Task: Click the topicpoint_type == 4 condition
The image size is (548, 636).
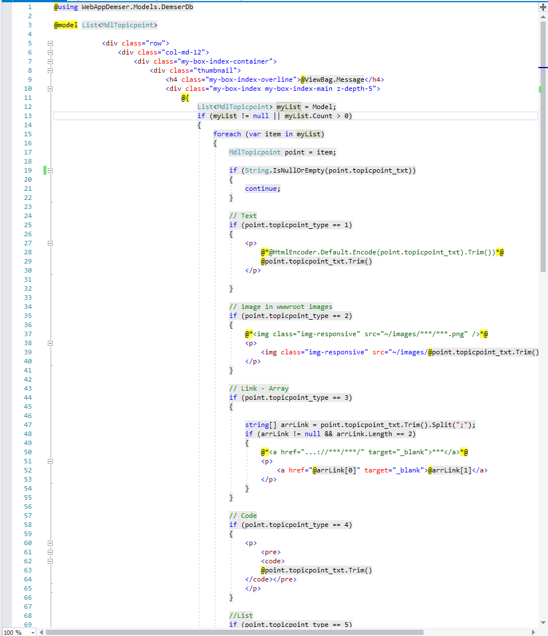Action: pyautogui.click(x=297, y=525)
